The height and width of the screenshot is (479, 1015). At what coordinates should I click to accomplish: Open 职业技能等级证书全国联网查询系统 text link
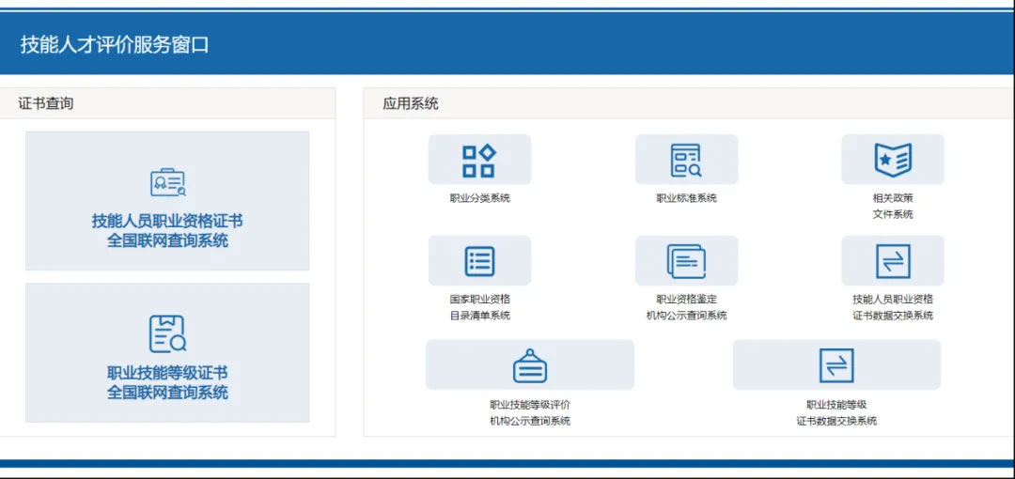coord(167,382)
